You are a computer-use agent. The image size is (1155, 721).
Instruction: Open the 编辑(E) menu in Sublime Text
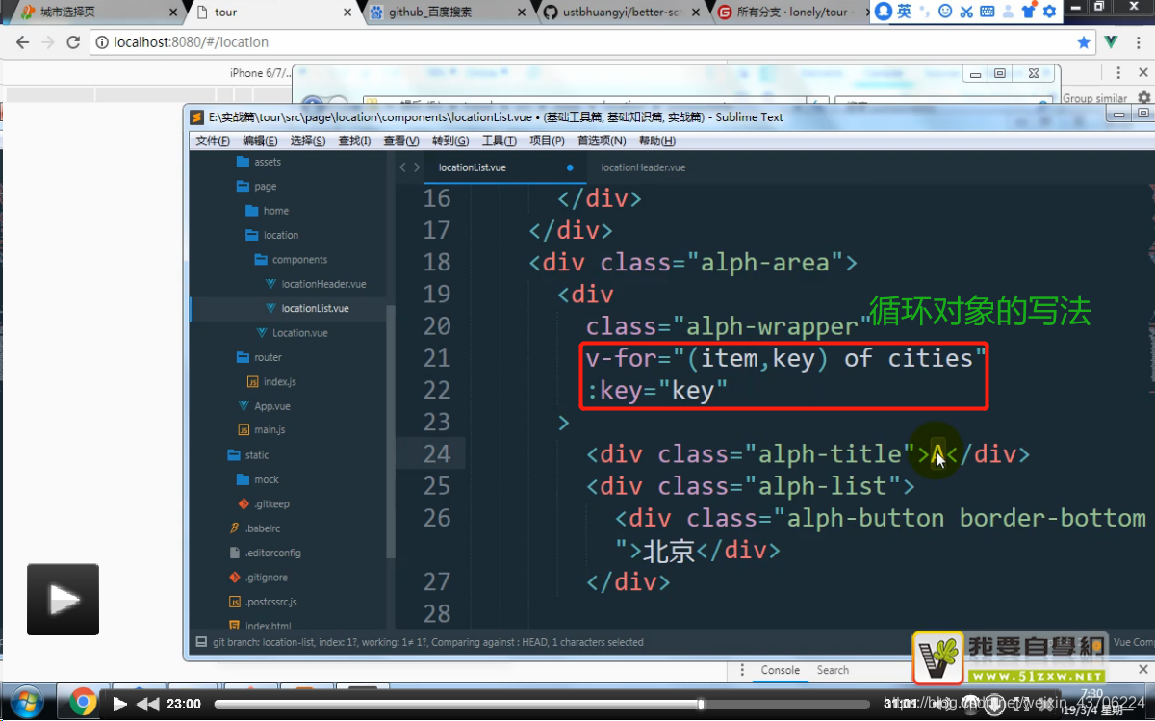point(260,141)
